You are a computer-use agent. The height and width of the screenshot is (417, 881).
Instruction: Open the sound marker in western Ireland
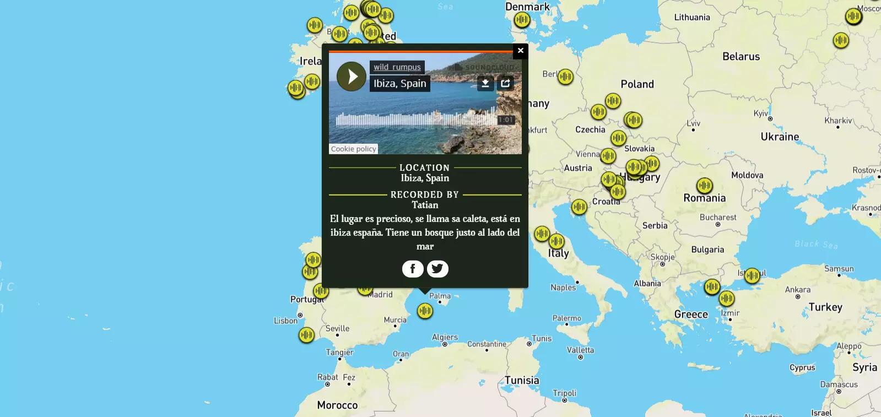[295, 87]
